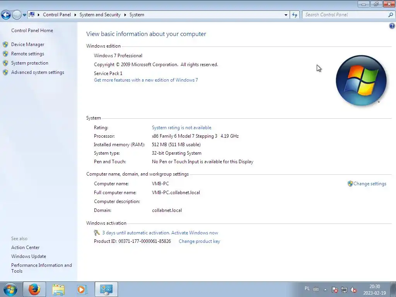Click the greyed Forward navigation arrow
Image resolution: width=396 pixels, height=297 pixels.
click(17, 15)
